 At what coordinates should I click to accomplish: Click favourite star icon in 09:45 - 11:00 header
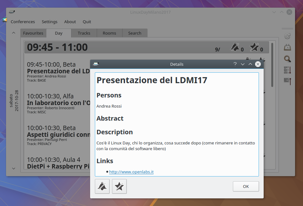[x=254, y=47]
